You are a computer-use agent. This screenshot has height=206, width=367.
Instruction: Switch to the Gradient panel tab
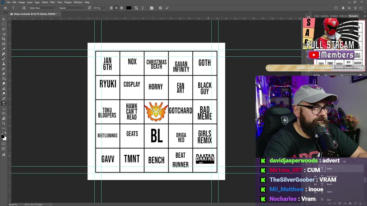point(334,16)
